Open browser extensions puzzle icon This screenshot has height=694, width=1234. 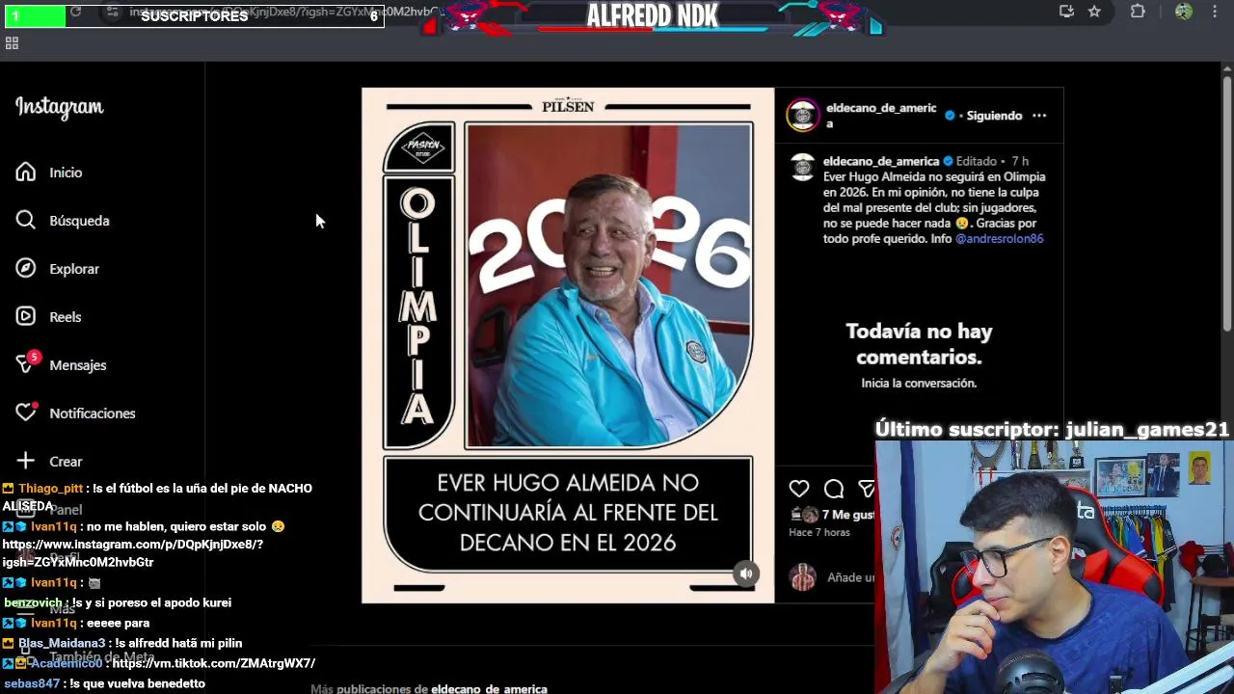[x=1138, y=12]
